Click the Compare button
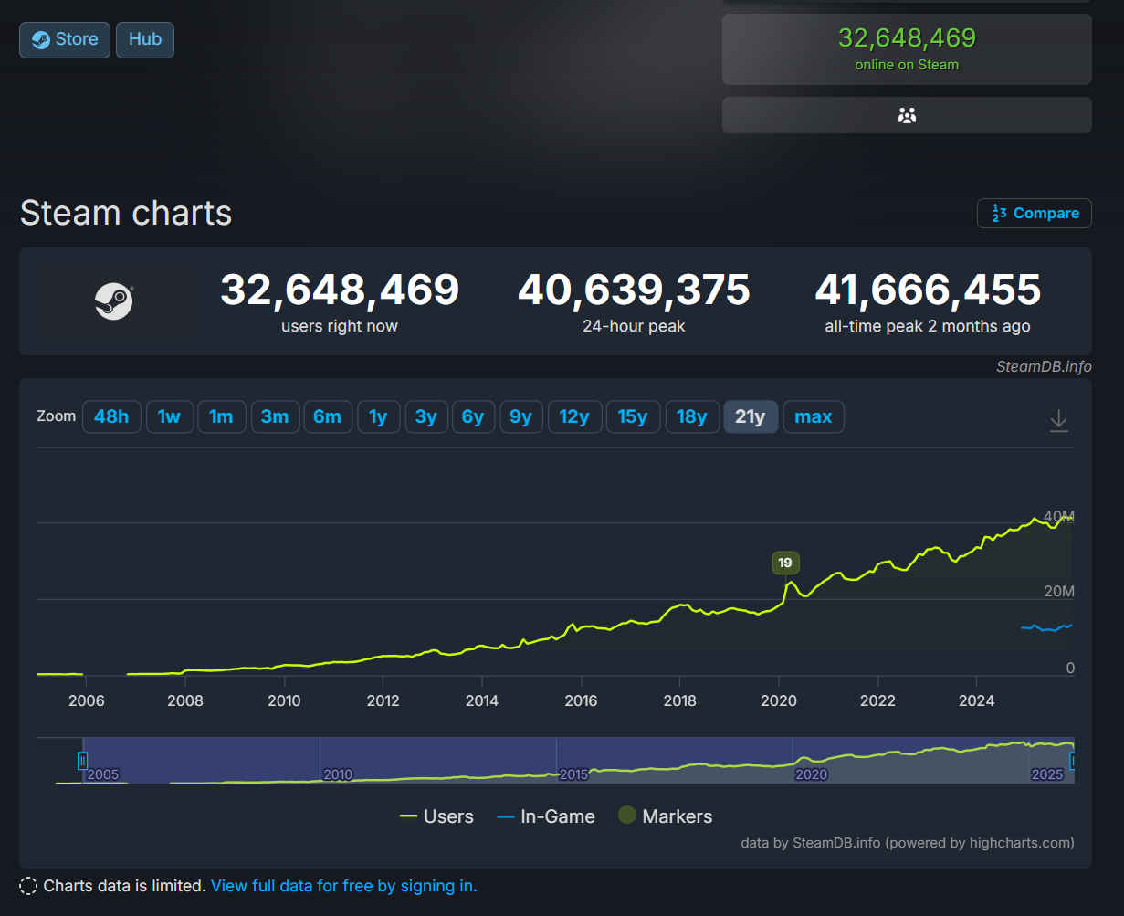This screenshot has width=1124, height=916. [1035, 213]
